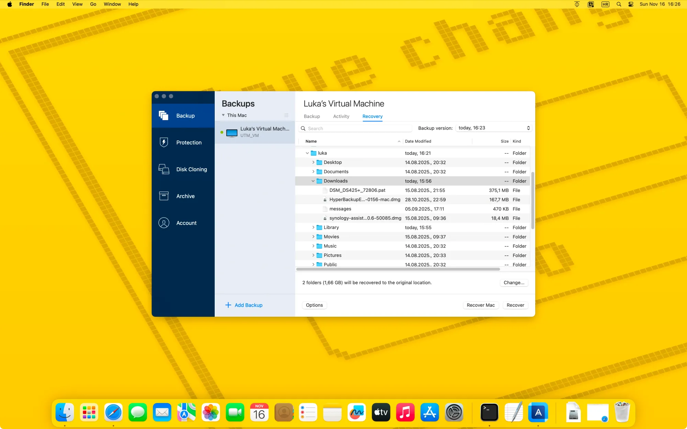Viewport: 687px width, 429px height.
Task: Expand the Library folder
Action: point(313,227)
